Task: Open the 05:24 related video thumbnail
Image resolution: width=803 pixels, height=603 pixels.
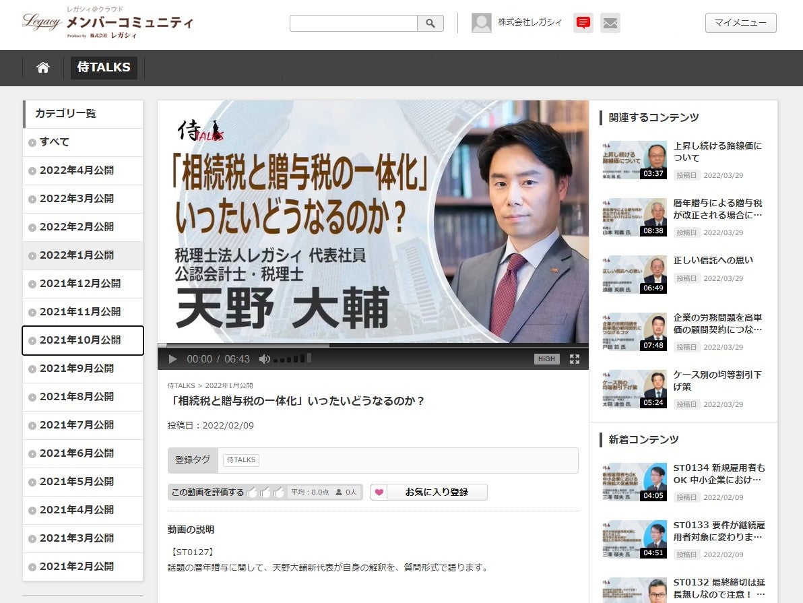Action: 635,389
